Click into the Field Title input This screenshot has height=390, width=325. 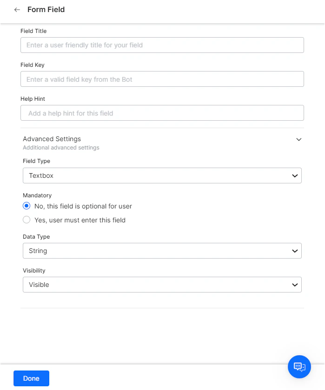click(x=162, y=45)
